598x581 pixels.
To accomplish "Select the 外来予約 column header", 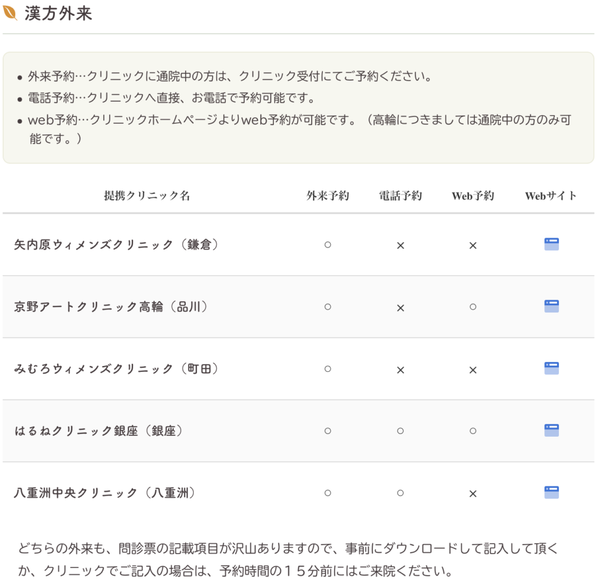I will [328, 196].
